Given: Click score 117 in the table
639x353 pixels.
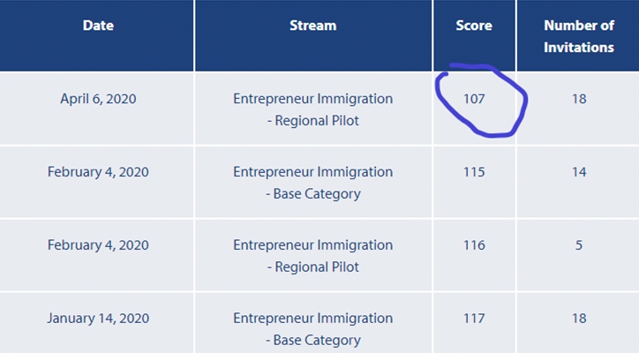Looking at the screenshot, I should coord(474,319).
